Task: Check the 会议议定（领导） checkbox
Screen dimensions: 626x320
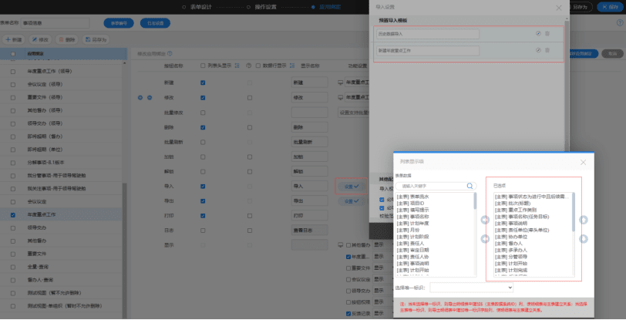Action: click(13, 84)
